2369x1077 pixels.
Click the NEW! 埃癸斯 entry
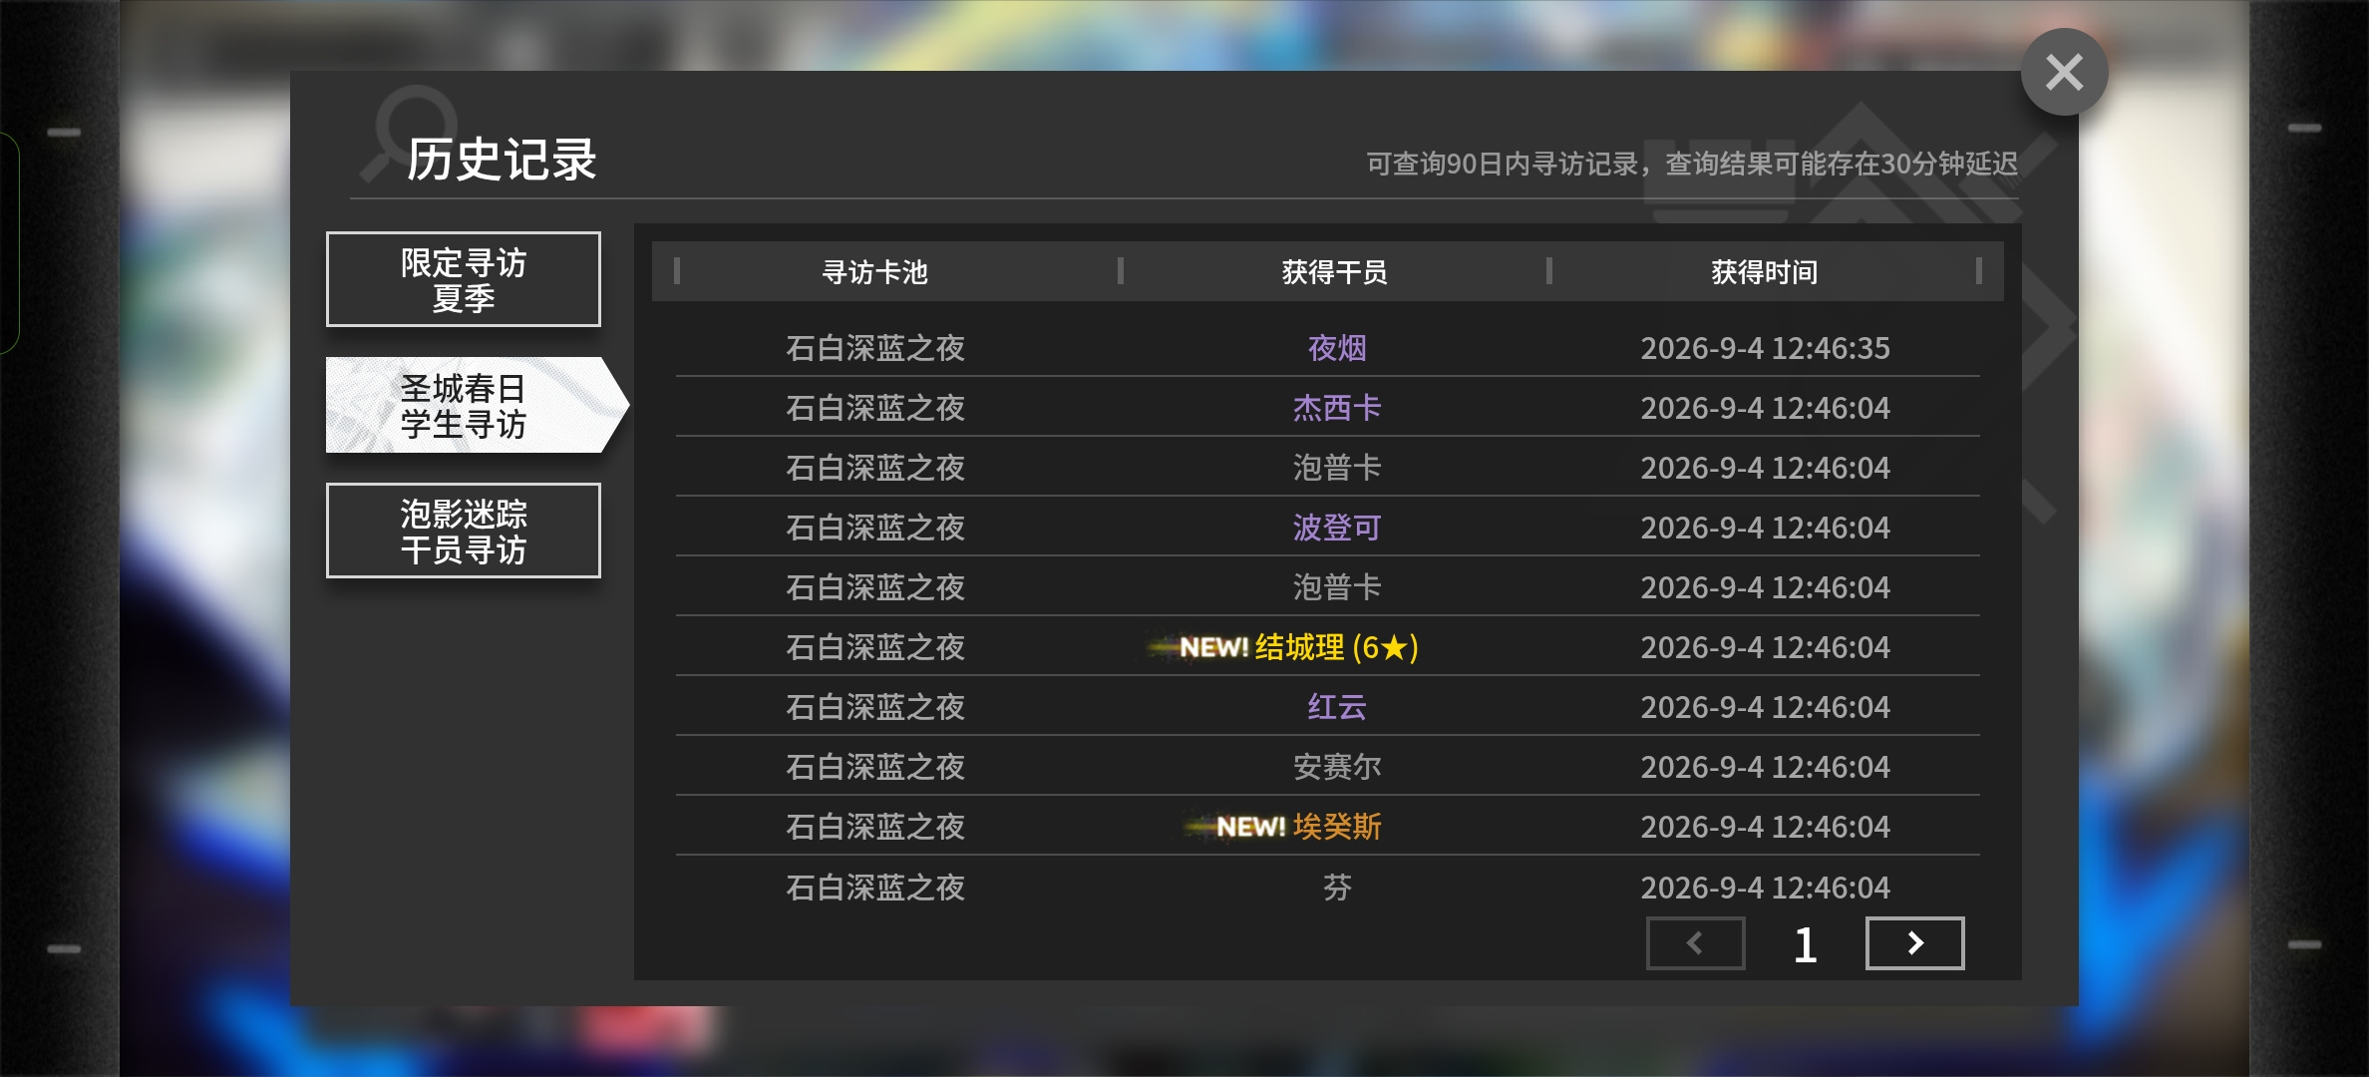[1284, 827]
